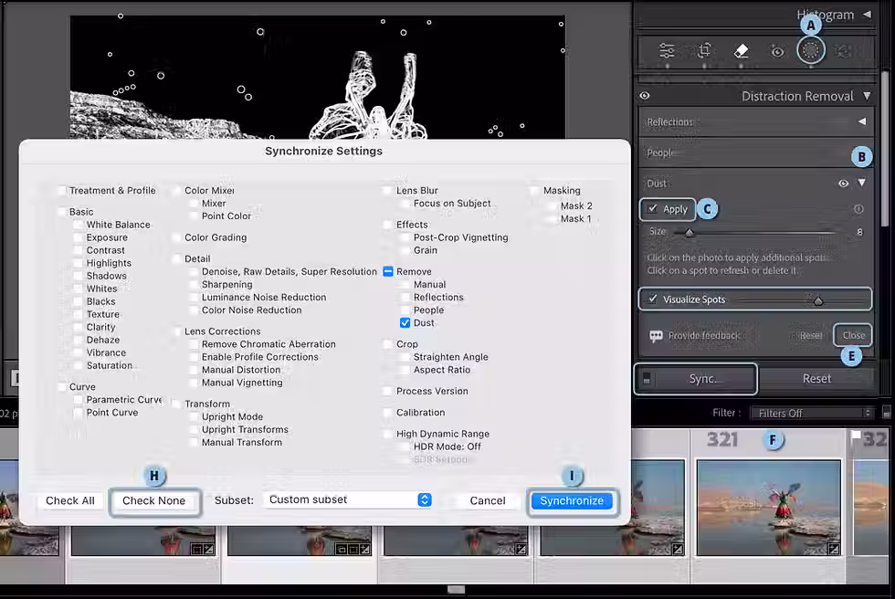This screenshot has height=599, width=895.
Task: Check the Luminance Noise Reduction checkbox
Action: tap(194, 298)
